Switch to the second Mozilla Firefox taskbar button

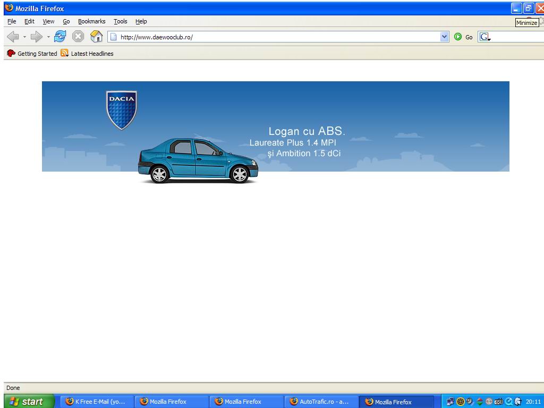click(x=171, y=402)
